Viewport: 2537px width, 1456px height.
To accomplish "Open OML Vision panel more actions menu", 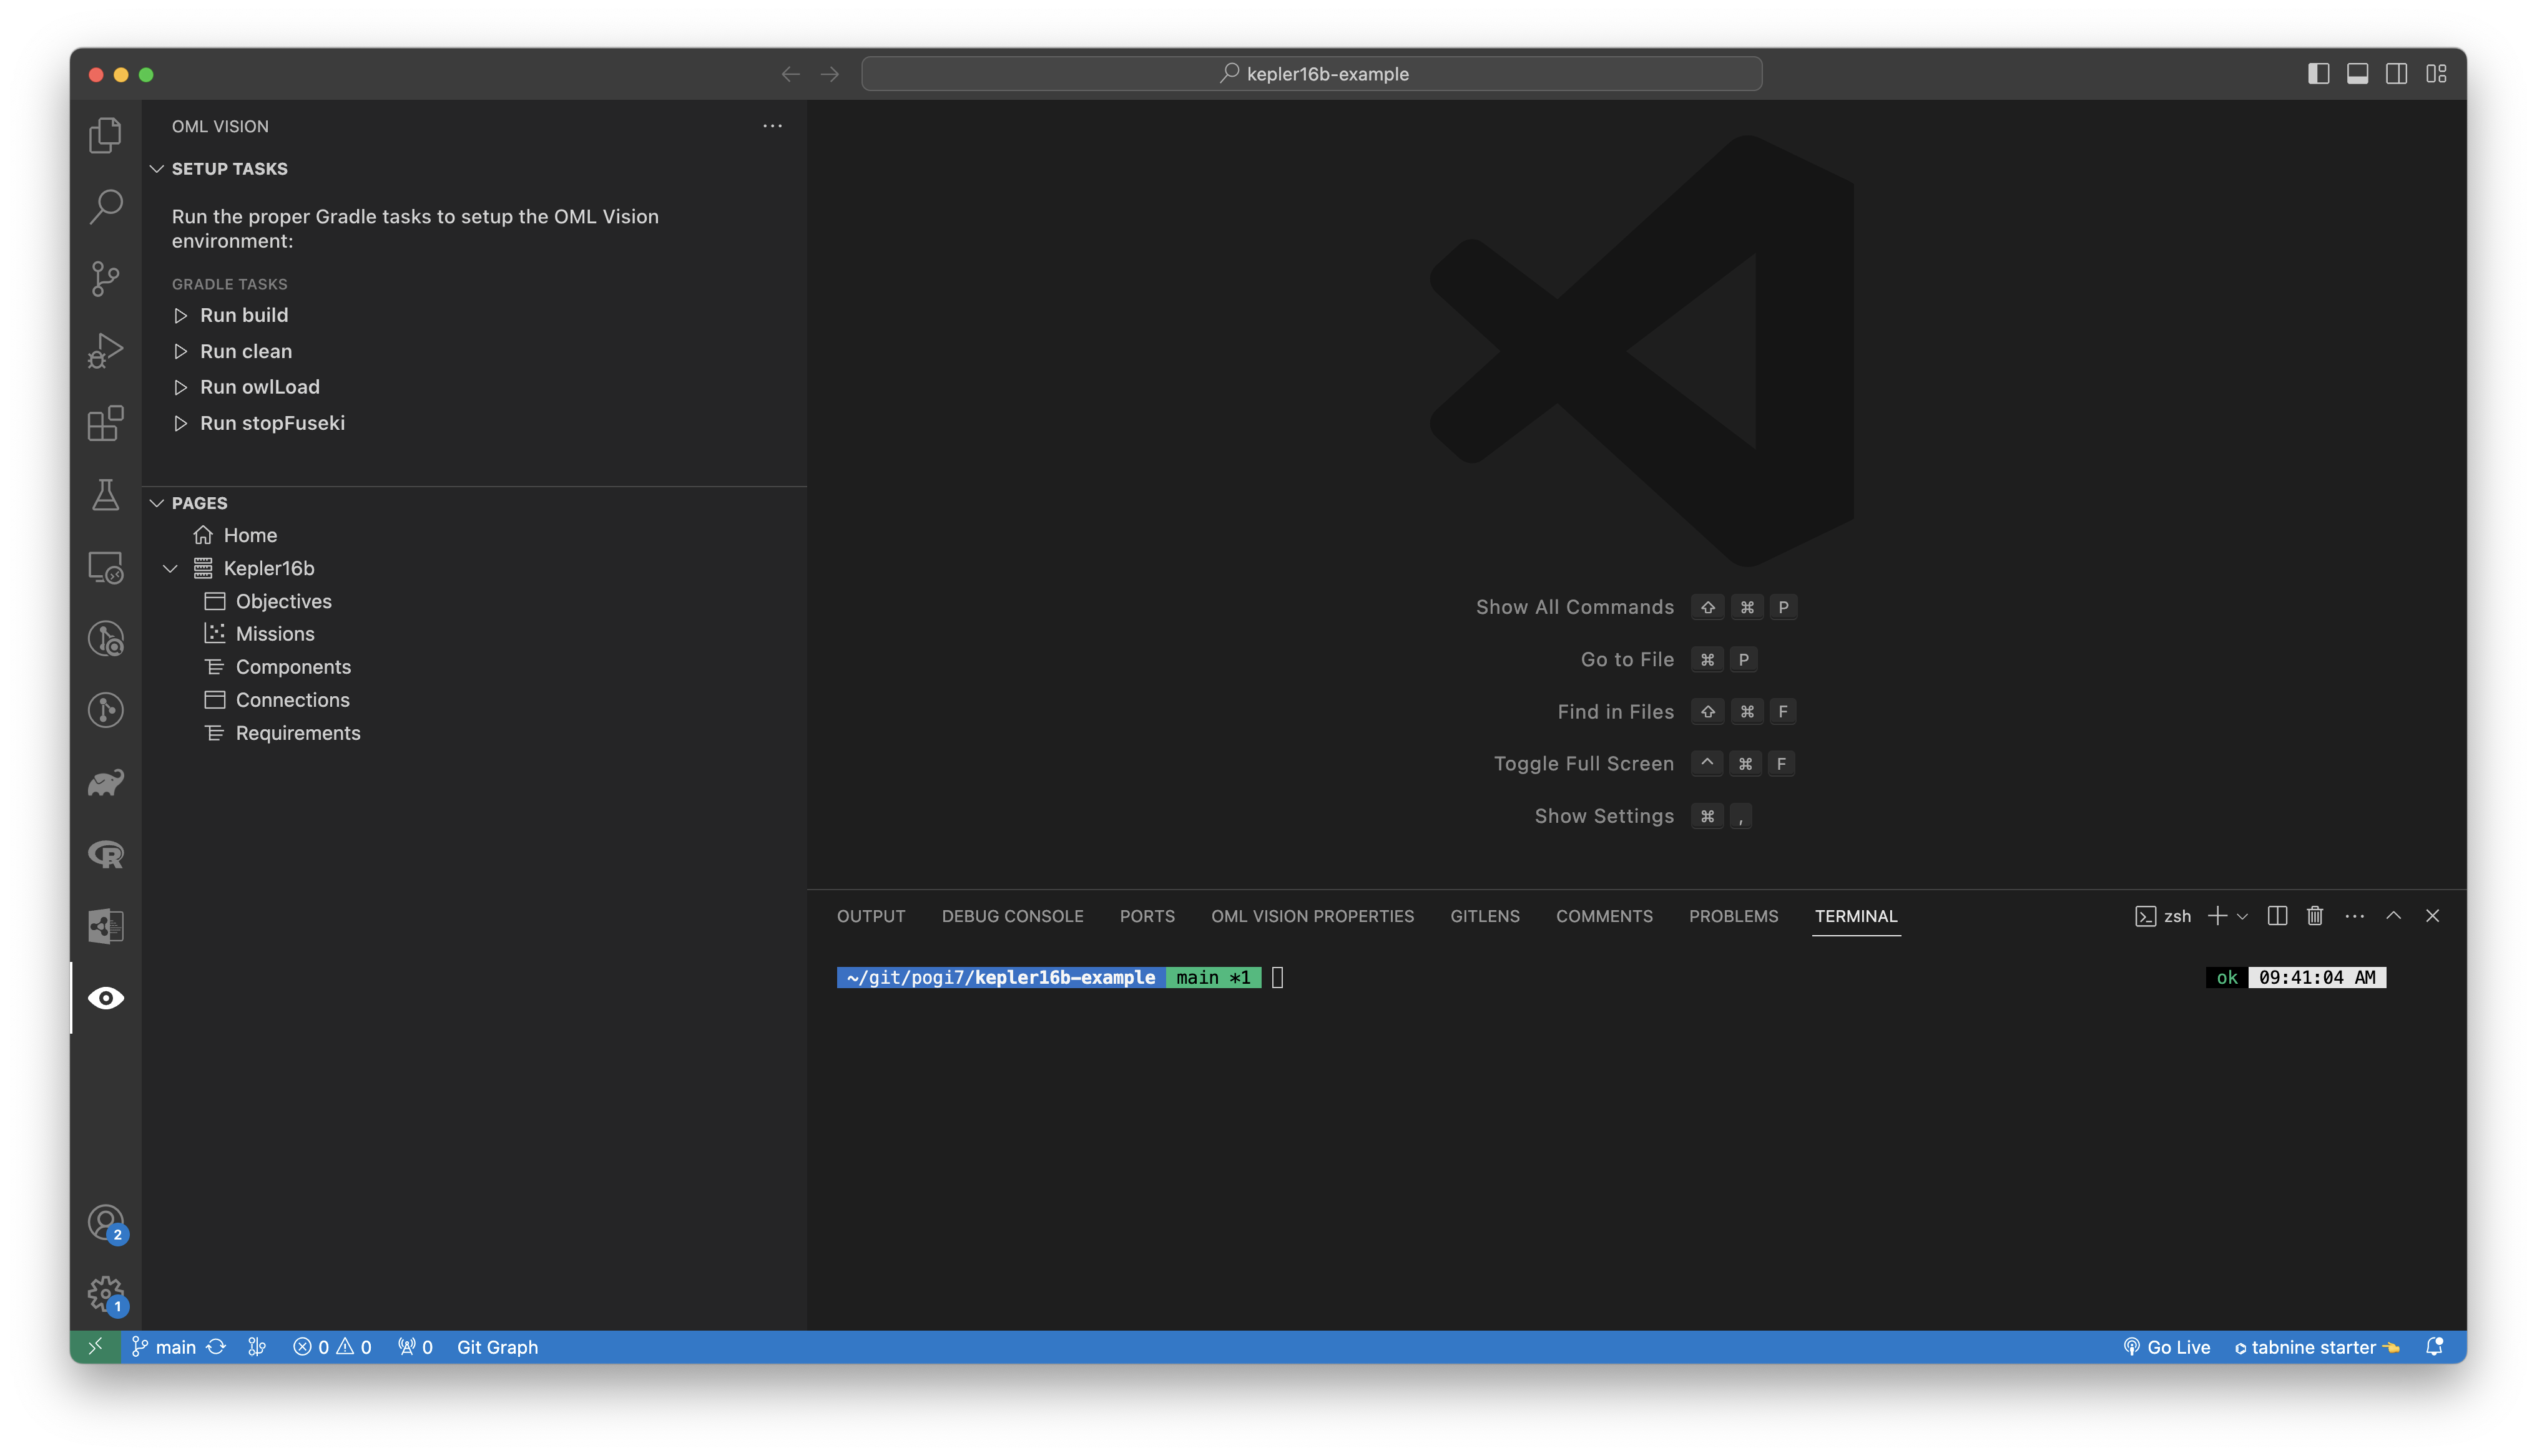I will pos(772,126).
